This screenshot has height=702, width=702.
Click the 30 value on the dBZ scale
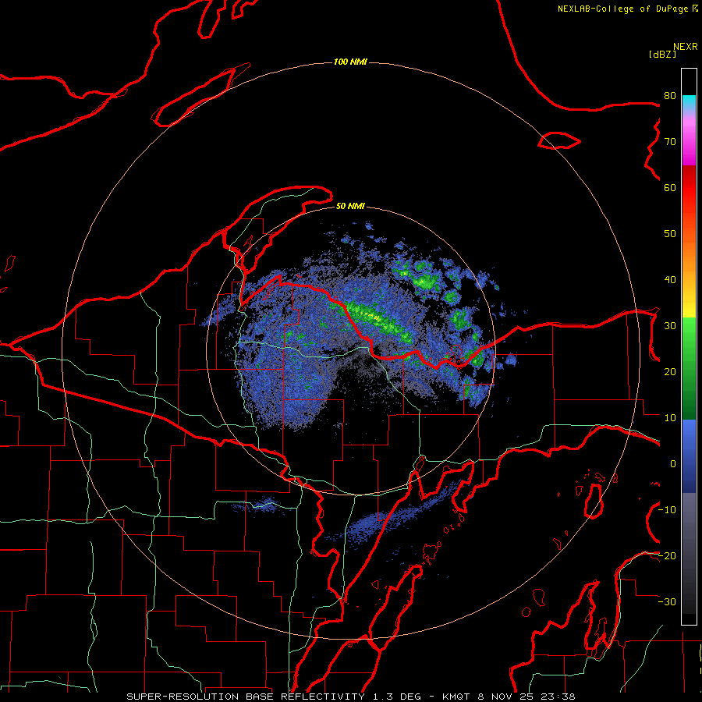click(670, 325)
